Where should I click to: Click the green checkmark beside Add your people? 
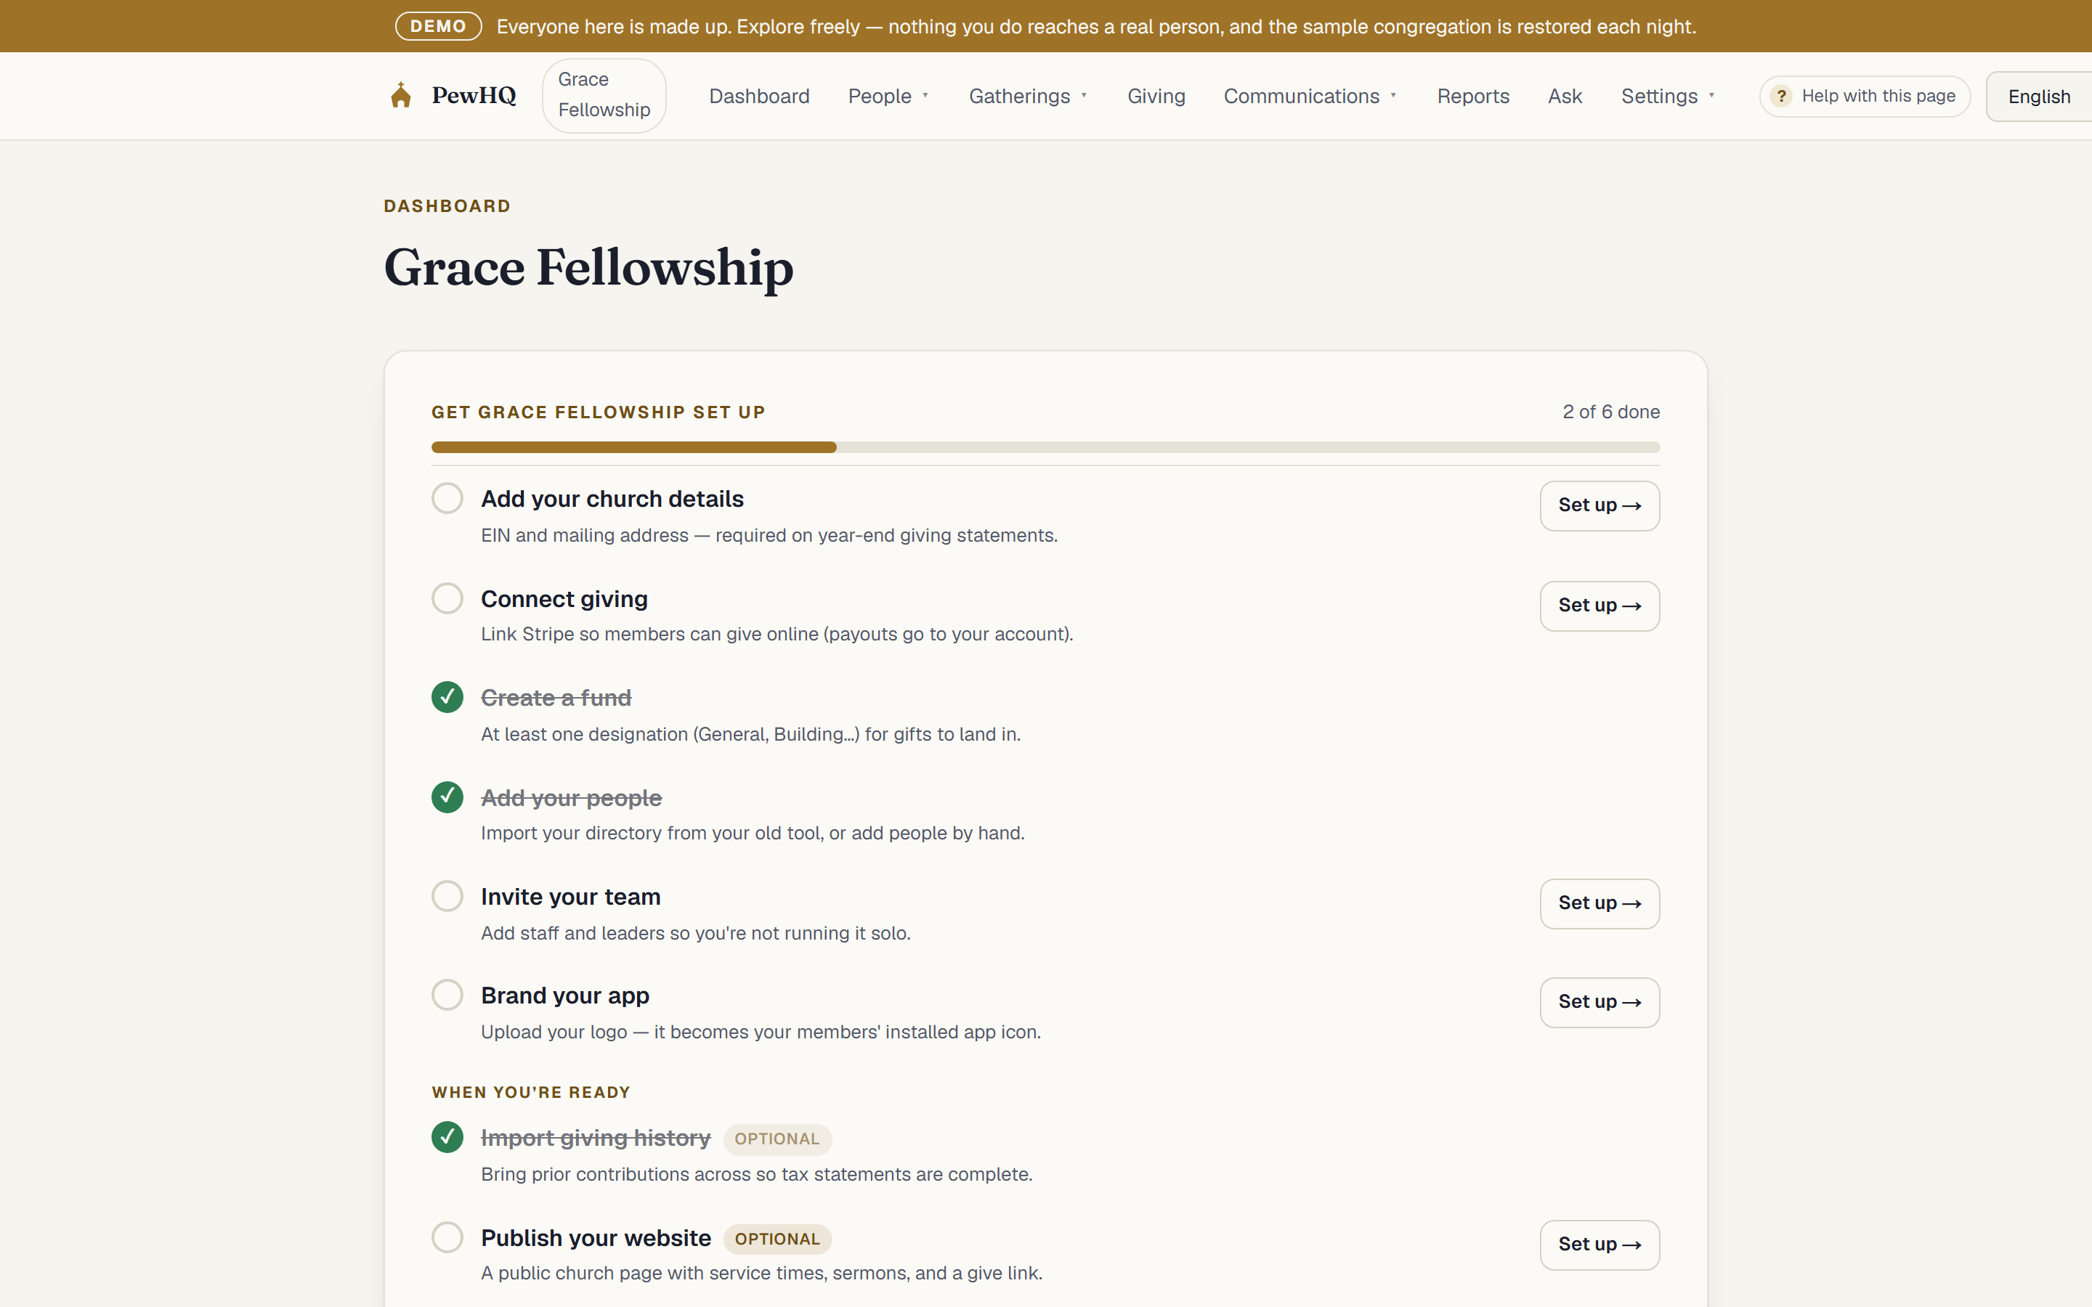[447, 797]
